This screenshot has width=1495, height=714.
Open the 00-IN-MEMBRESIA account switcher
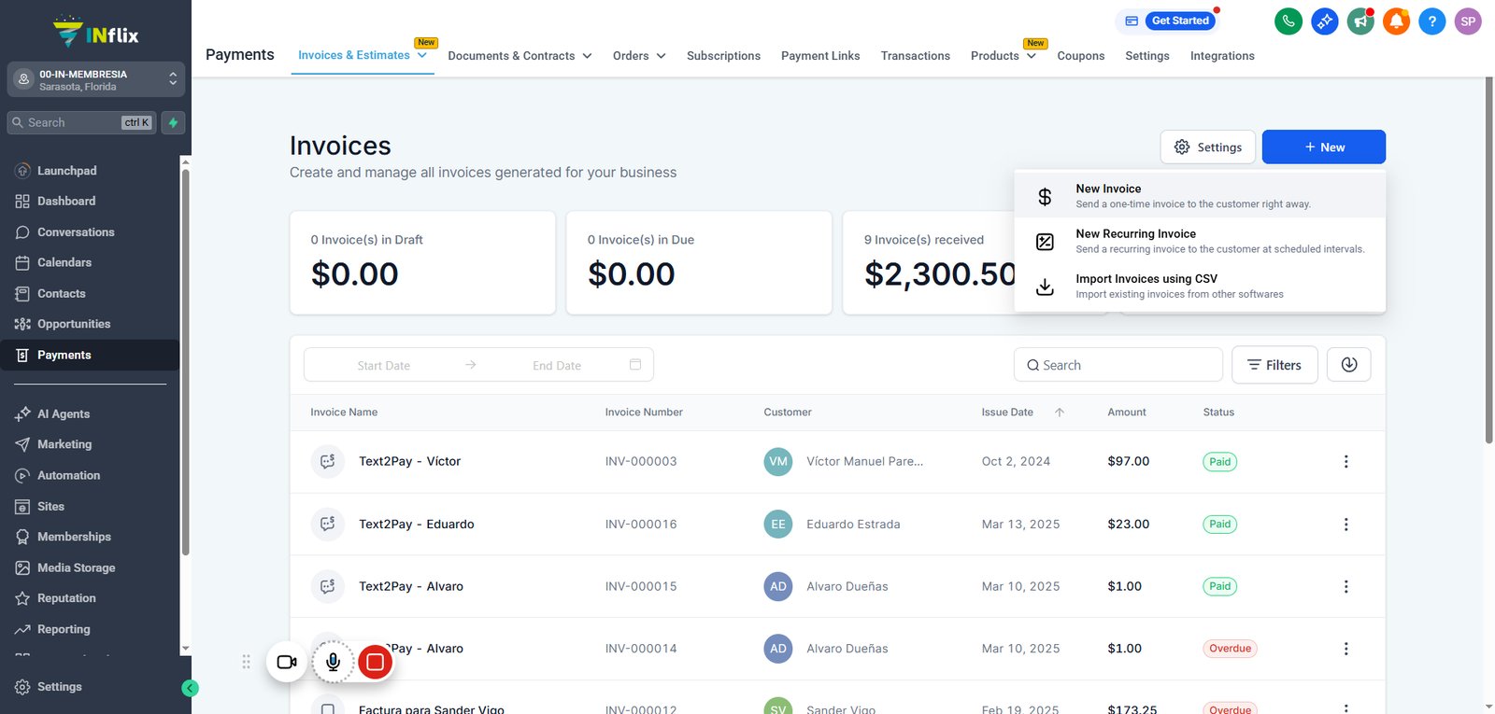point(94,79)
